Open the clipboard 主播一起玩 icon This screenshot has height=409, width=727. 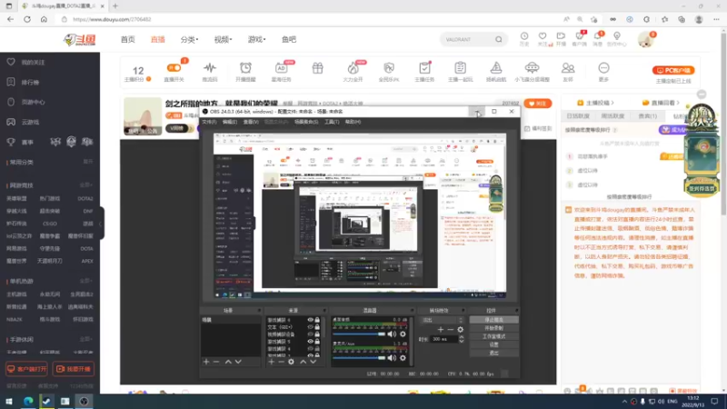tap(460, 68)
